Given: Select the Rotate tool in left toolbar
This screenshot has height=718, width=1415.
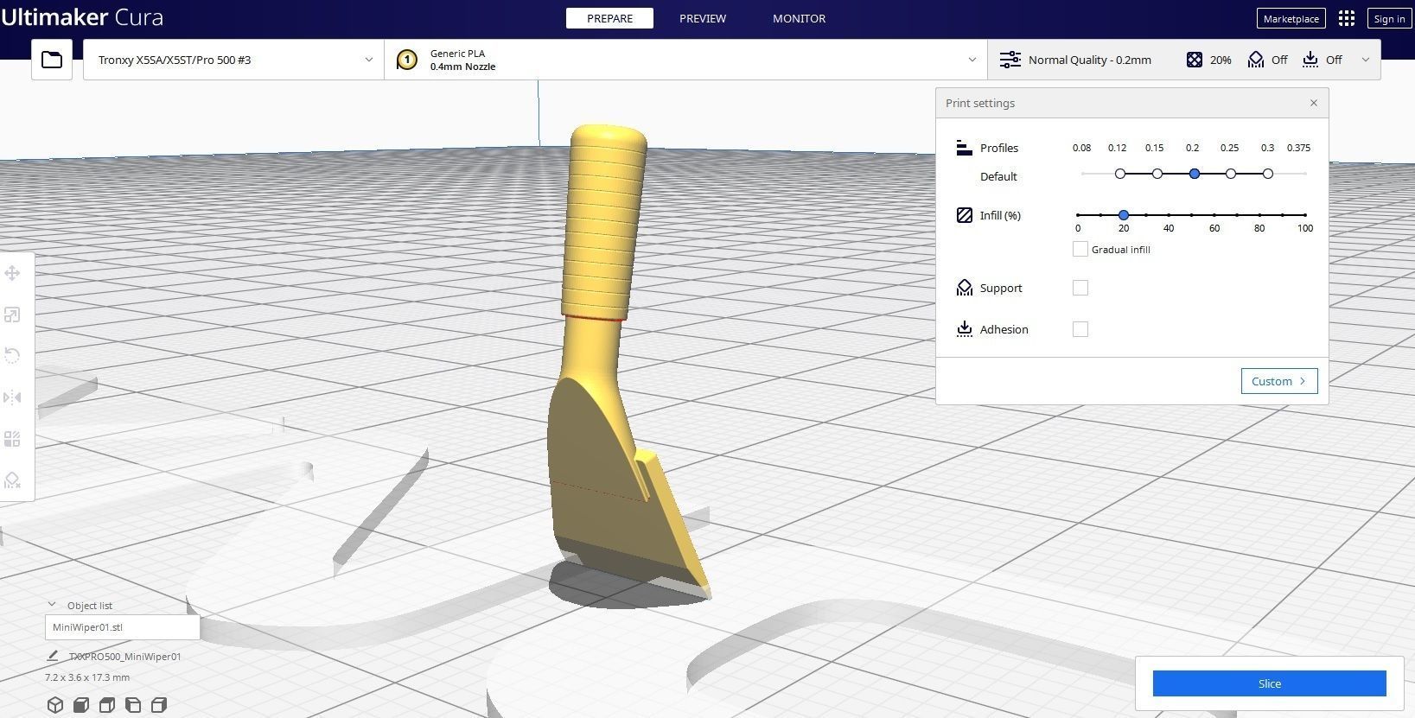Looking at the screenshot, I should tap(12, 356).
